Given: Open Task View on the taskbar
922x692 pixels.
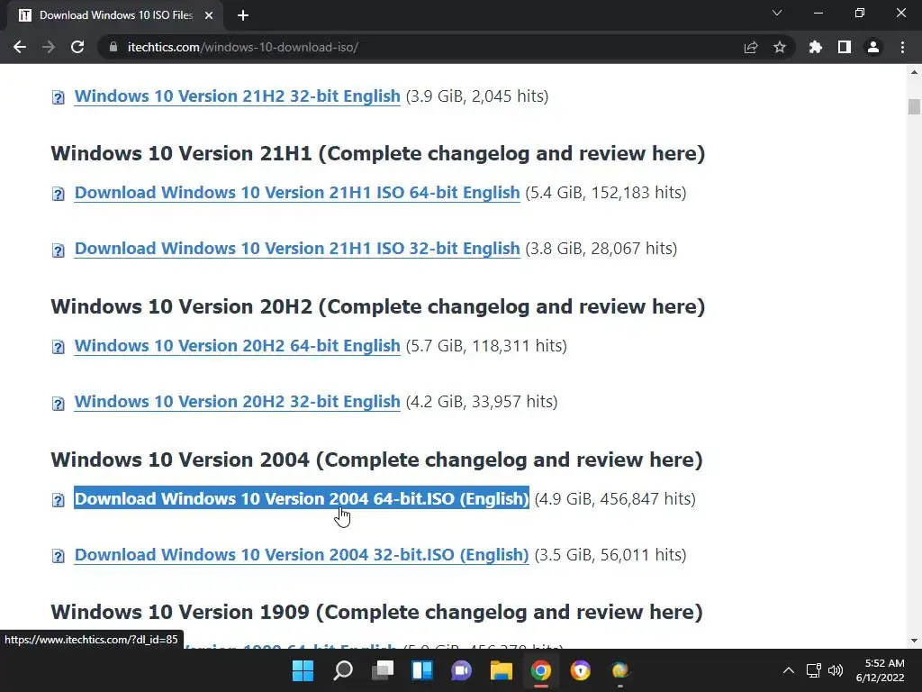Looking at the screenshot, I should click(383, 670).
